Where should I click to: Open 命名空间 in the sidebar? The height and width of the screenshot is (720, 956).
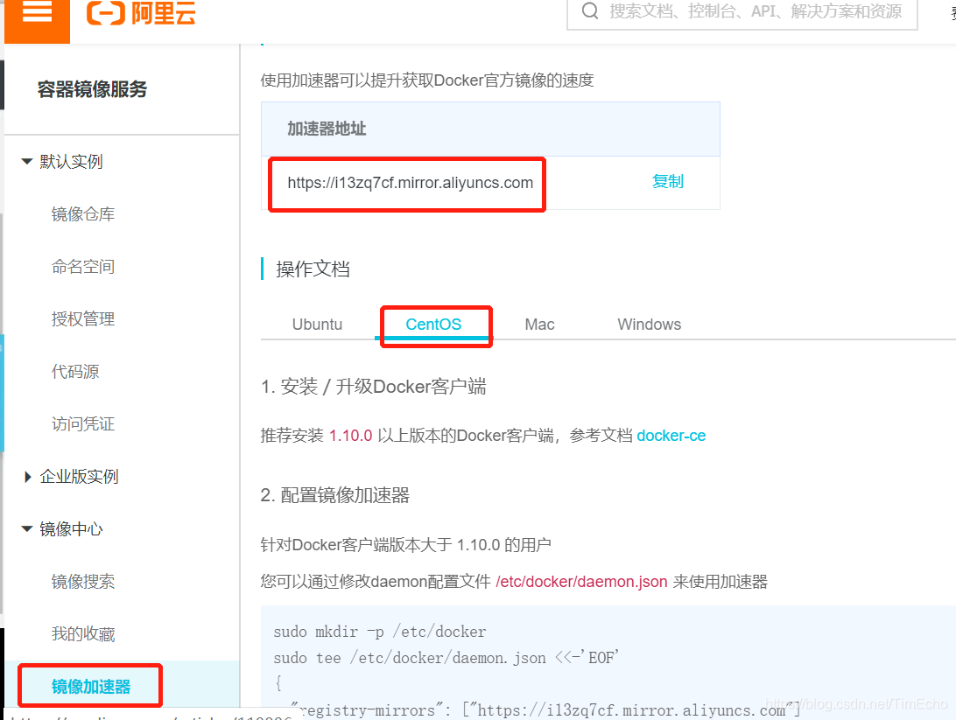(83, 266)
